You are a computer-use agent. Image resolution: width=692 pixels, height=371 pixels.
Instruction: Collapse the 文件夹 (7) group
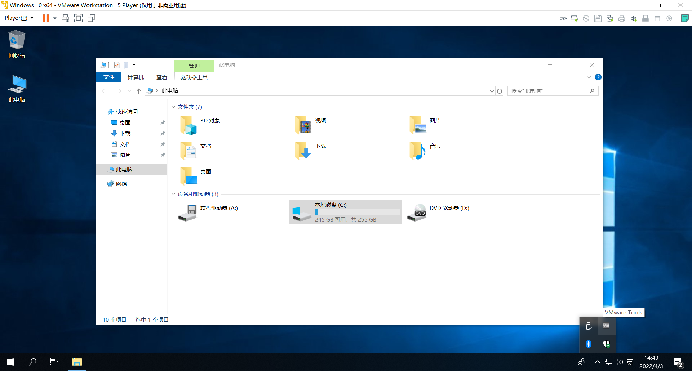pos(173,107)
